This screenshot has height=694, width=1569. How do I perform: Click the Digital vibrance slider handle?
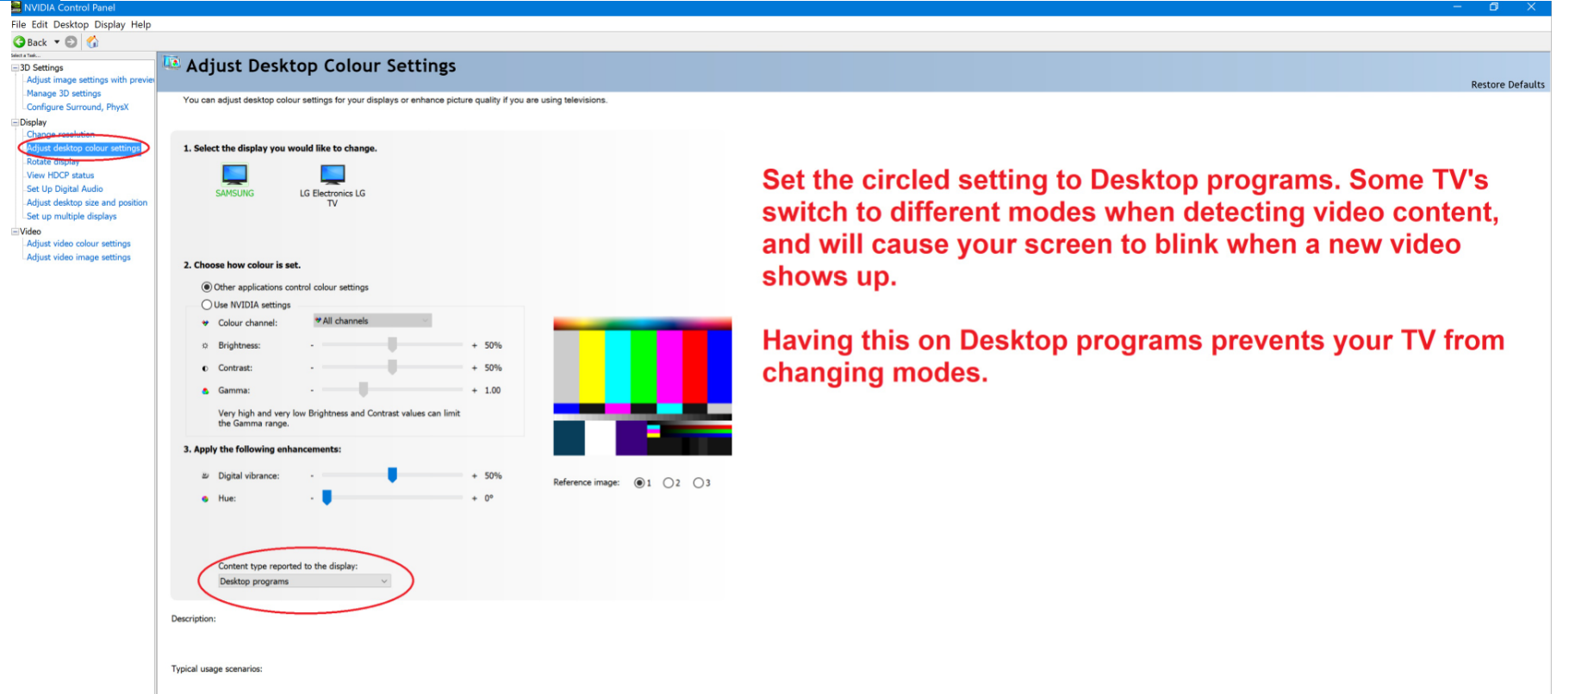pos(392,474)
